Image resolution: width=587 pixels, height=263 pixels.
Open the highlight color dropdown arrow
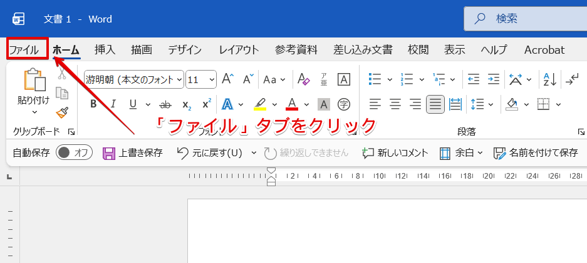coord(274,104)
